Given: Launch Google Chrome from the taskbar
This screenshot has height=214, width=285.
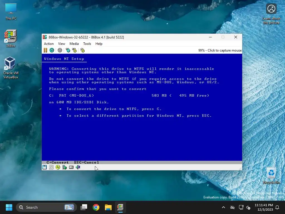Looking at the screenshot, I should click(96, 207).
